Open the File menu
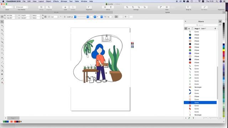228x128 pixels. (x=24, y=1)
